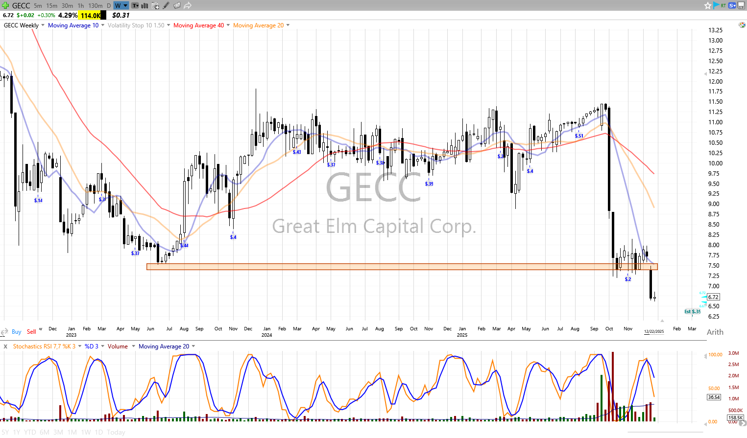
Task: Select the pencil drawing tools icon
Action: (166, 5)
